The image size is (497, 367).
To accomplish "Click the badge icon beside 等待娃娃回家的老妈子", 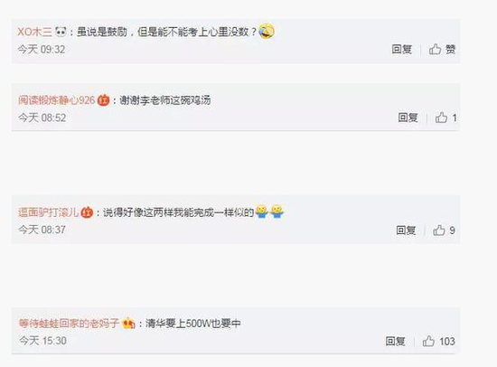I will coord(128,324).
